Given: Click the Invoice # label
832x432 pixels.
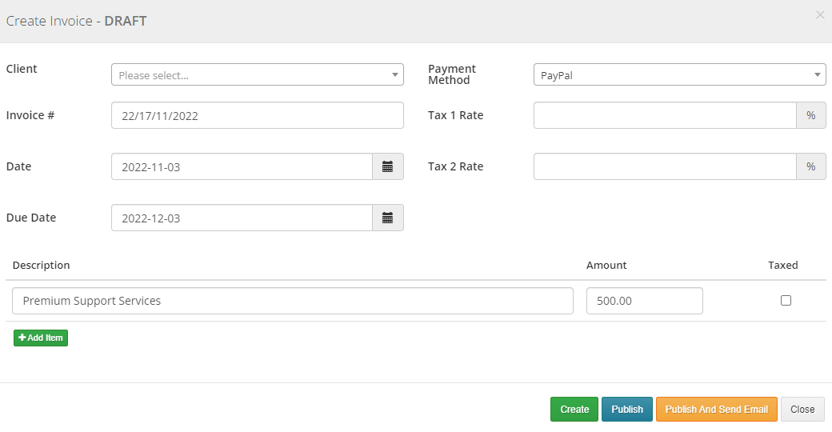Looking at the screenshot, I should [30, 115].
